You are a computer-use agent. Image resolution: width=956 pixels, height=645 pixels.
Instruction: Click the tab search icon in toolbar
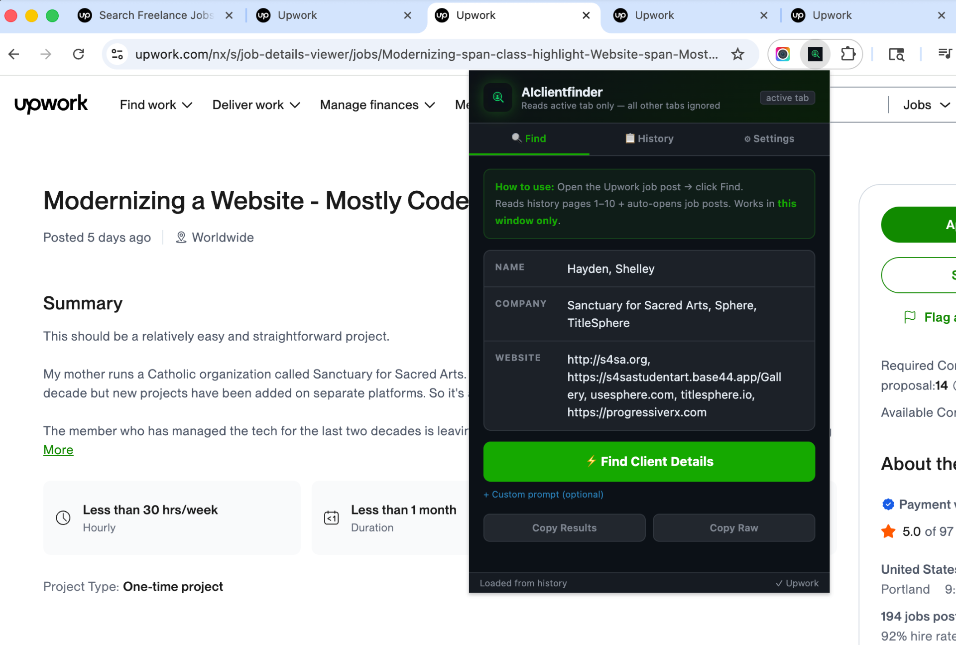tap(896, 54)
